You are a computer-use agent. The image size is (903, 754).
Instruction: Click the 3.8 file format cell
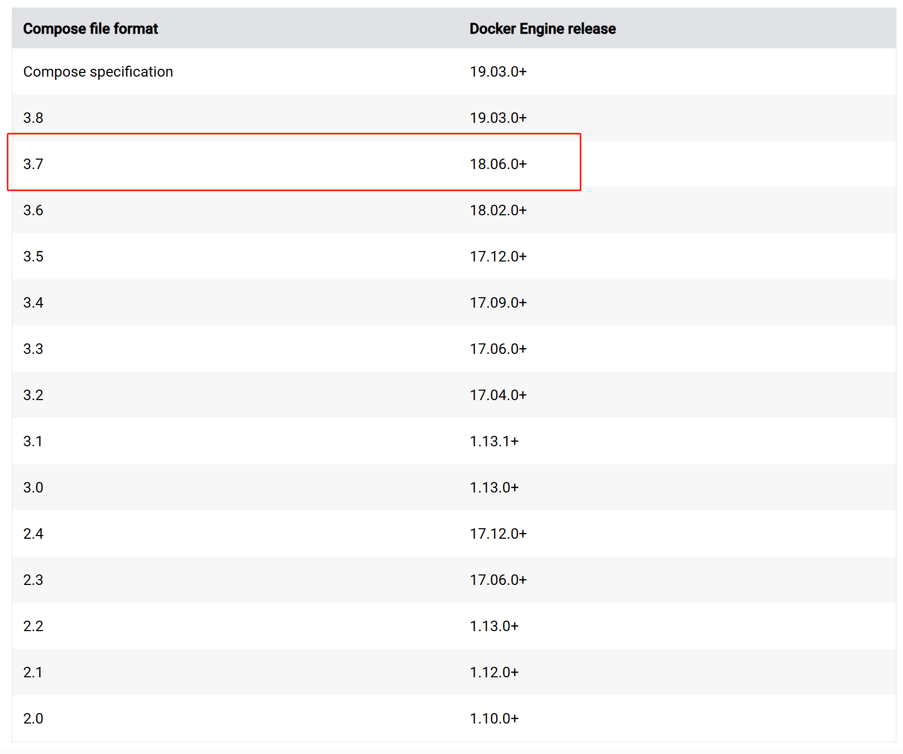pyautogui.click(x=33, y=118)
